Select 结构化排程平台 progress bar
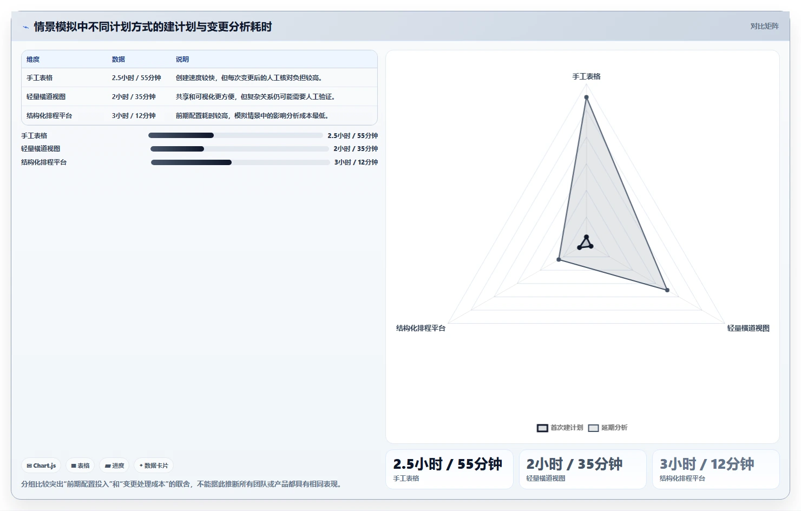This screenshot has width=801, height=511. pyautogui.click(x=240, y=162)
